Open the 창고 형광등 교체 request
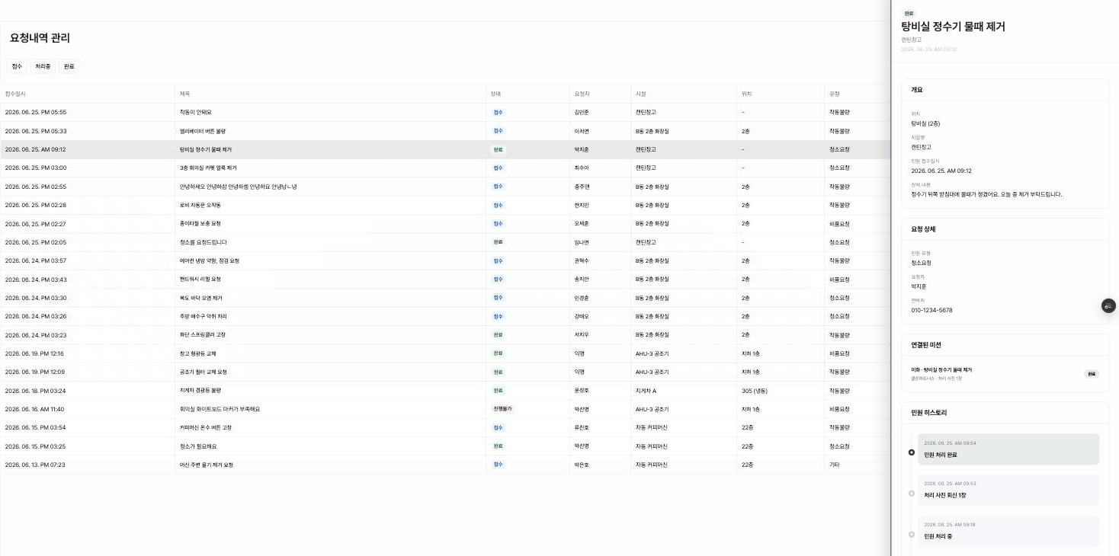Screen dimensions: 1119x556 (197, 353)
